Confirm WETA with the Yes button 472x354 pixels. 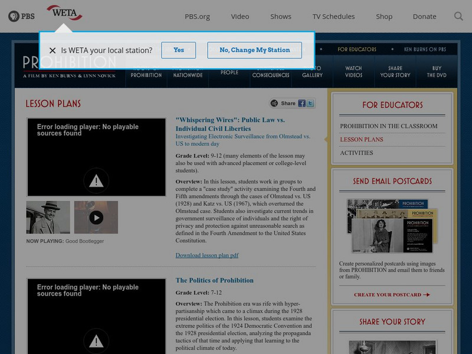pos(179,50)
